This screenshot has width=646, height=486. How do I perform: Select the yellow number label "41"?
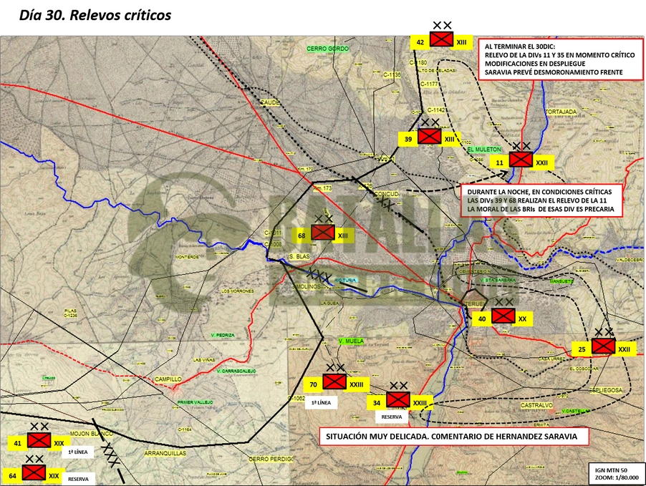17,443
